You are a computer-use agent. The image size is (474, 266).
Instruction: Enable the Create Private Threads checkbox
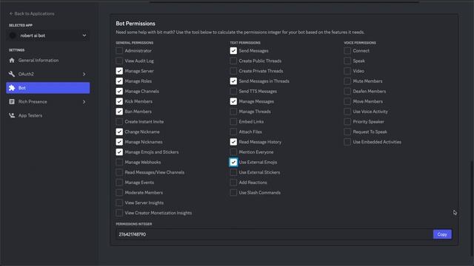tap(233, 71)
